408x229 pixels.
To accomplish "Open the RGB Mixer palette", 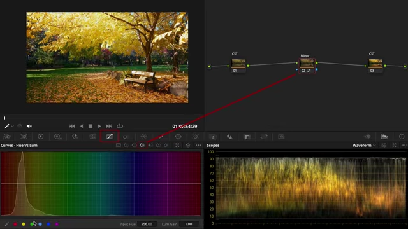I will [x=75, y=137].
